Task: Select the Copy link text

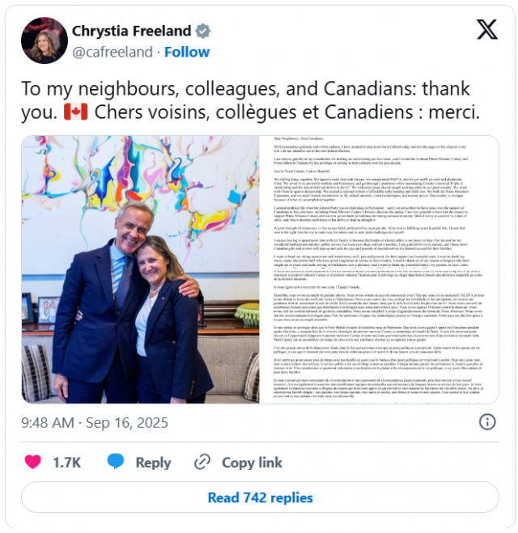Action: (x=252, y=463)
